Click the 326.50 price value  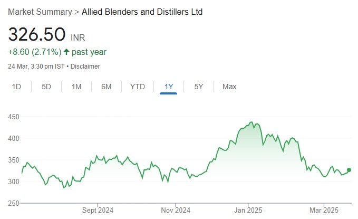coord(37,35)
